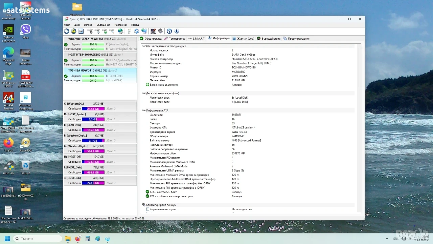Switch to the S.M.A.R.T. tab
433x244 pixels.
coord(197,39)
